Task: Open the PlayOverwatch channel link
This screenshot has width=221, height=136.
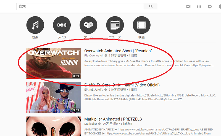Action: (x=94, y=56)
